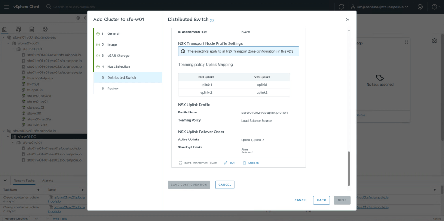Viewport: 444px width, 221px height.
Task: Click Edit for the switch configuration
Action: [x=230, y=162]
